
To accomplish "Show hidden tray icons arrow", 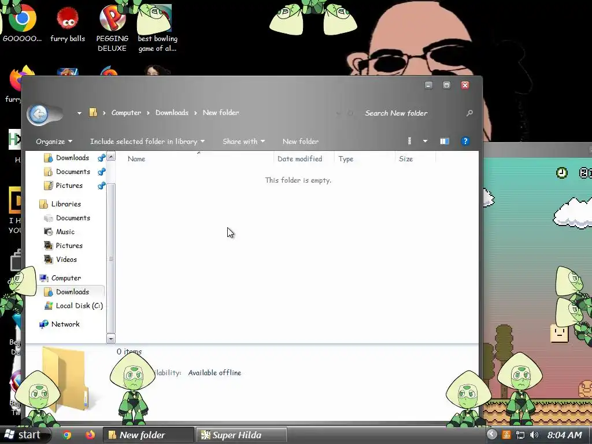I will [x=491, y=435].
